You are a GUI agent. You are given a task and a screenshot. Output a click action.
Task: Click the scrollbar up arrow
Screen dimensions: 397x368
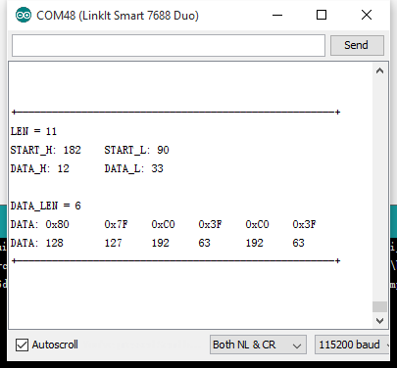pos(379,70)
